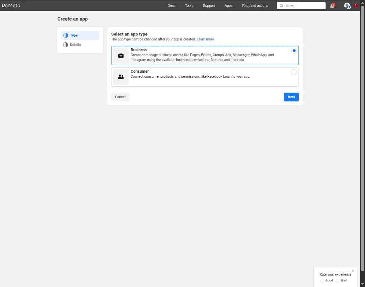
Task: Click the Cancel button
Action: 120,97
